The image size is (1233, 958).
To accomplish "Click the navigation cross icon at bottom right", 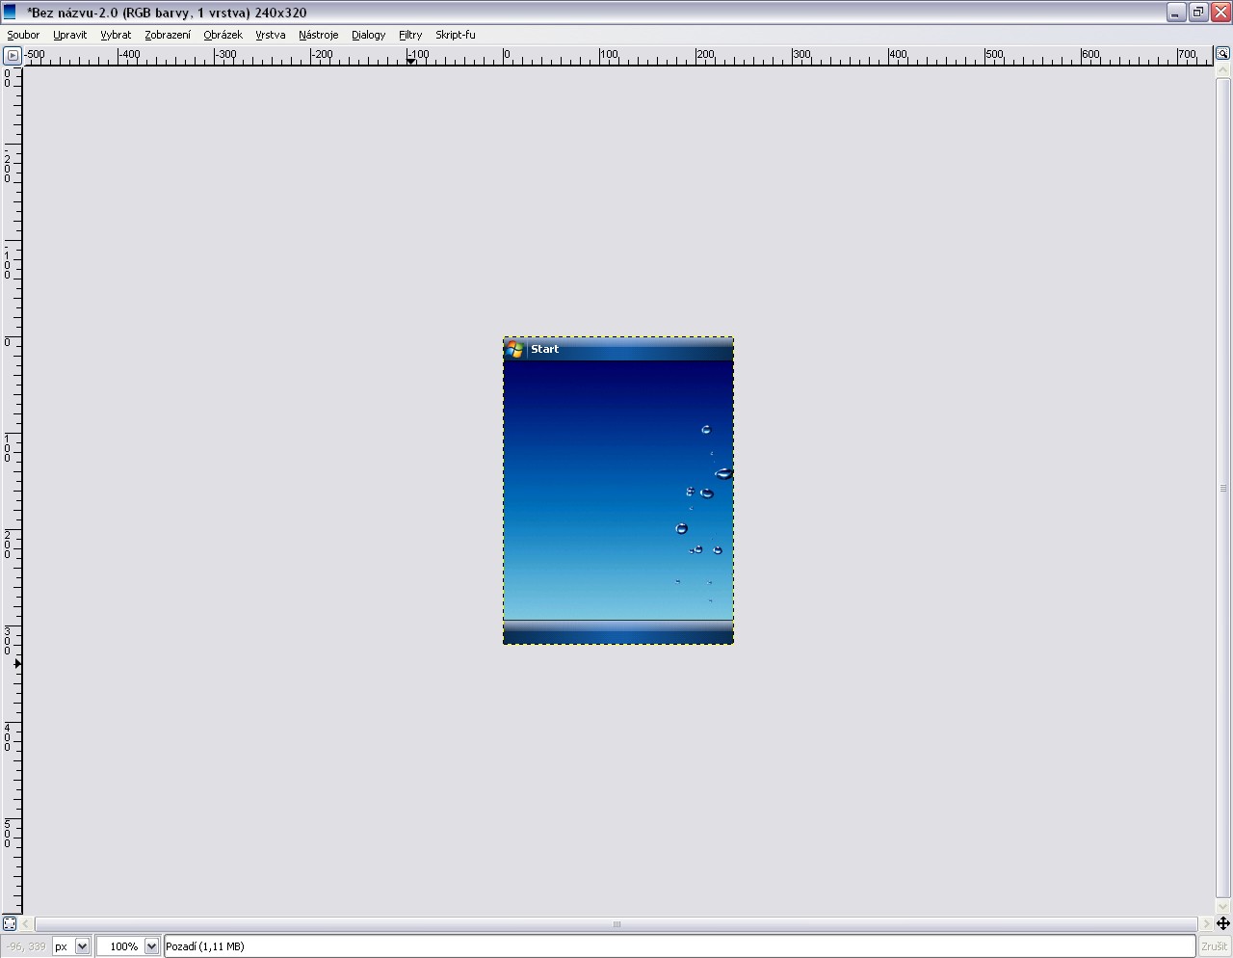I will (1222, 923).
